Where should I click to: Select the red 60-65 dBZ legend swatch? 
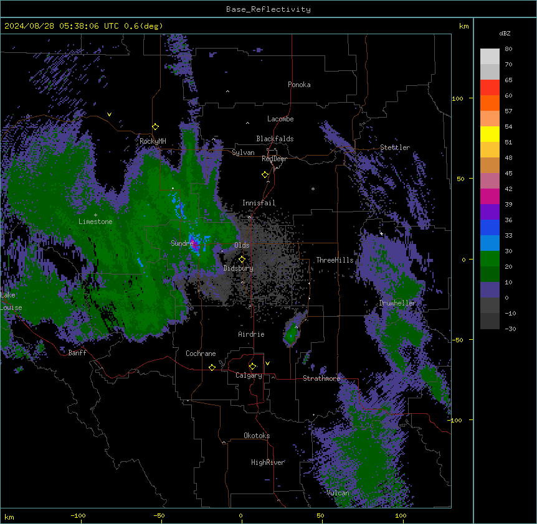[490, 87]
